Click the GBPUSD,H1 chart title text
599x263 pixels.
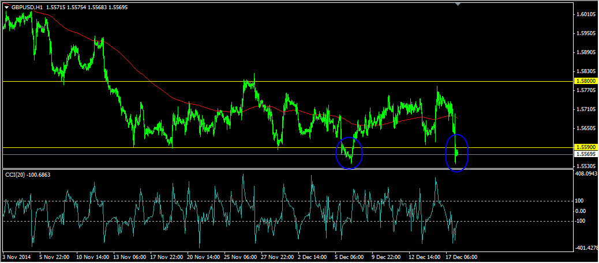tap(26, 7)
